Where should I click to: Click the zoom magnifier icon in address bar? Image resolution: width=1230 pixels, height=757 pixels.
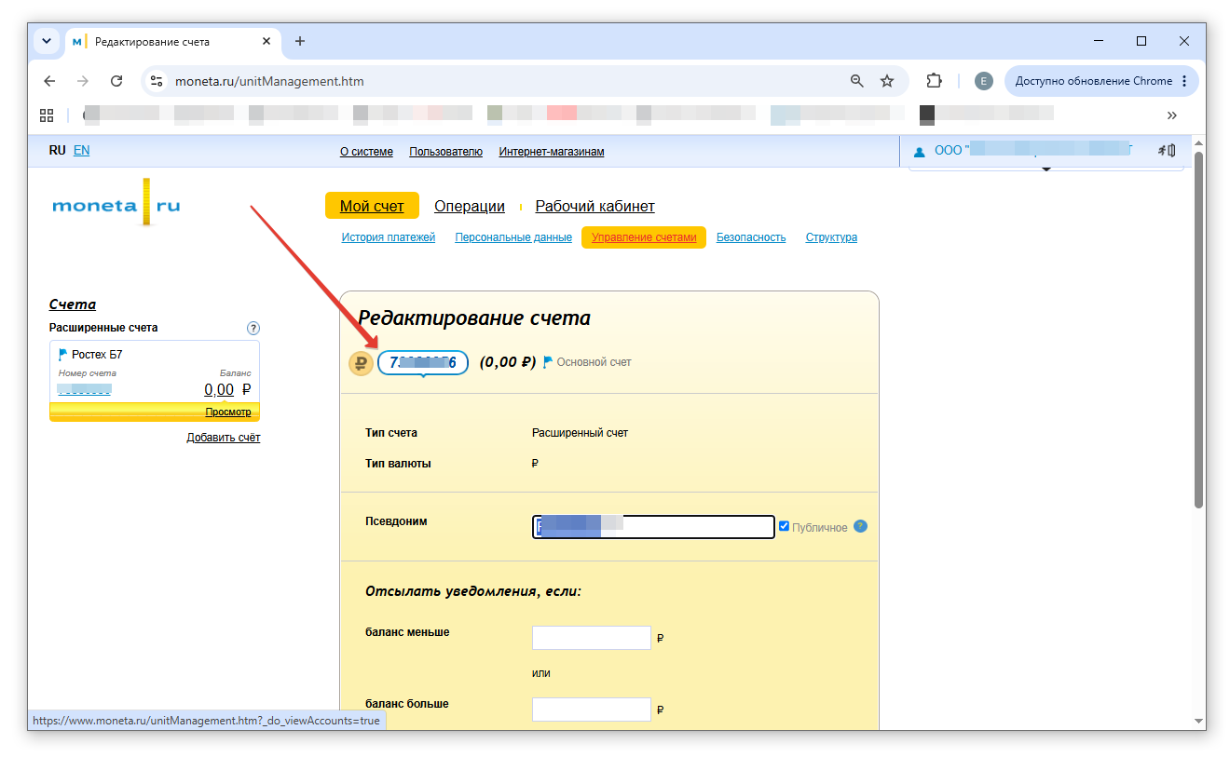point(857,81)
